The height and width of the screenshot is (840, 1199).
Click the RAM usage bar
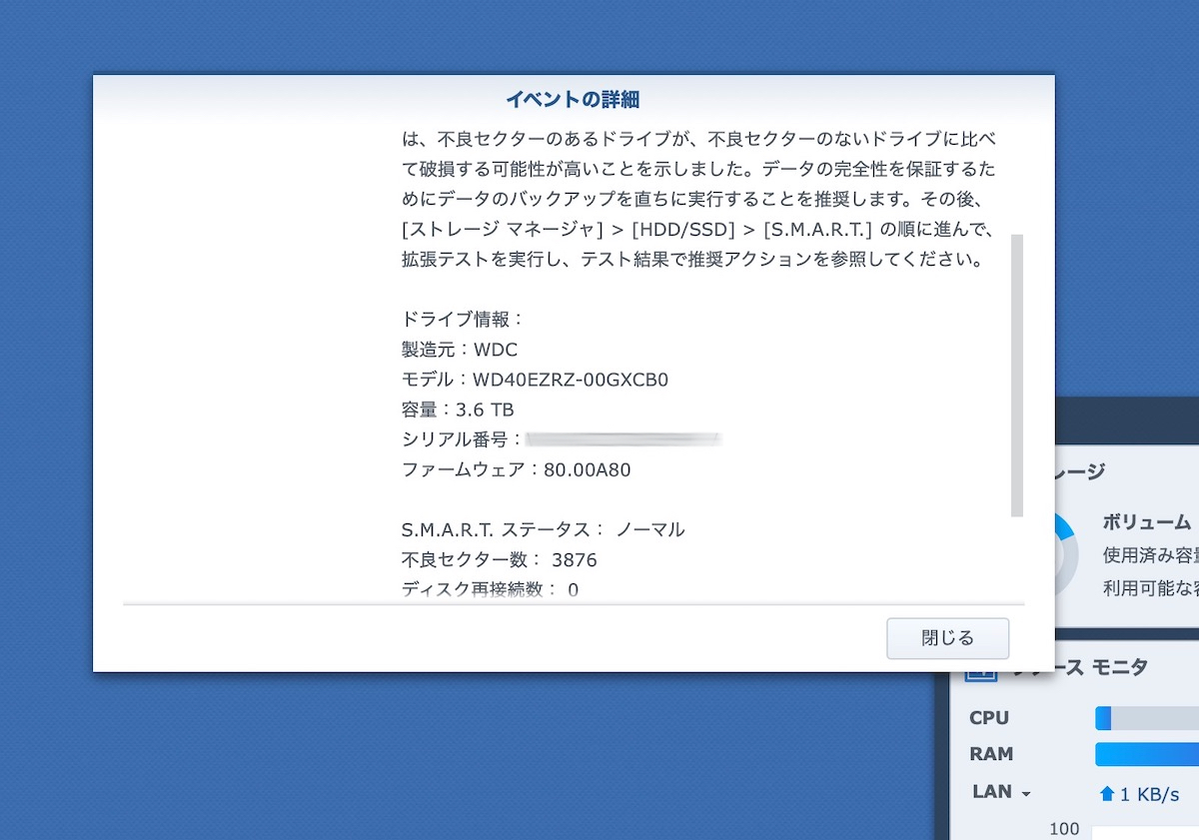[1146, 754]
